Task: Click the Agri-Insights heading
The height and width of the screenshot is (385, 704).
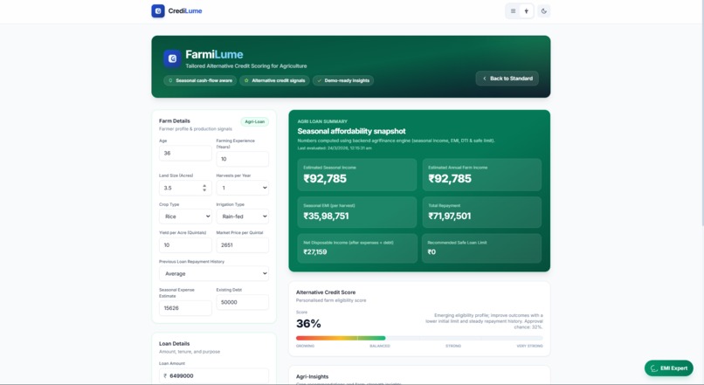Action: (312, 376)
